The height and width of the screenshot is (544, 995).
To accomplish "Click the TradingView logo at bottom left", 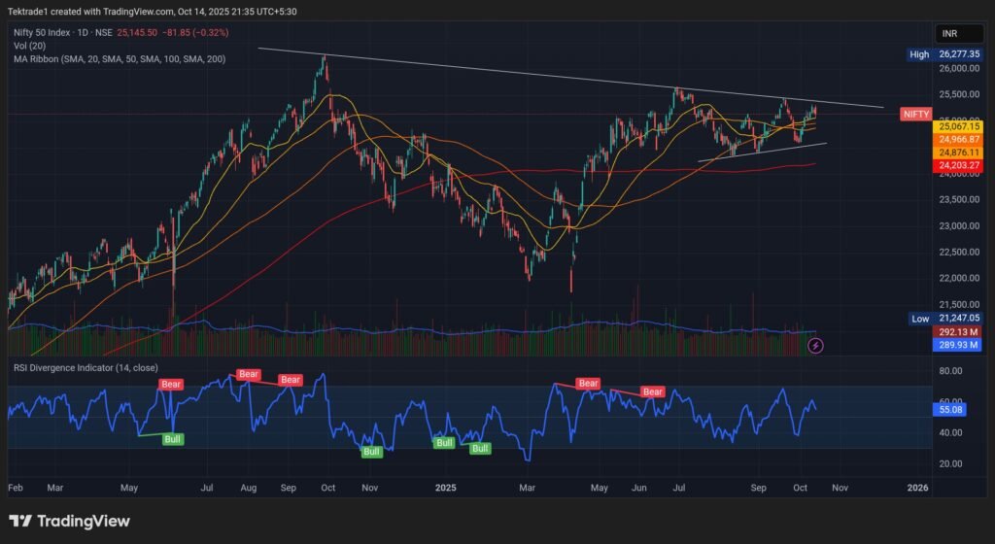I will click(x=69, y=522).
